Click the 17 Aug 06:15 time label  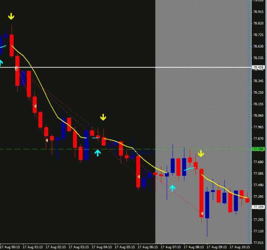[148, 247]
